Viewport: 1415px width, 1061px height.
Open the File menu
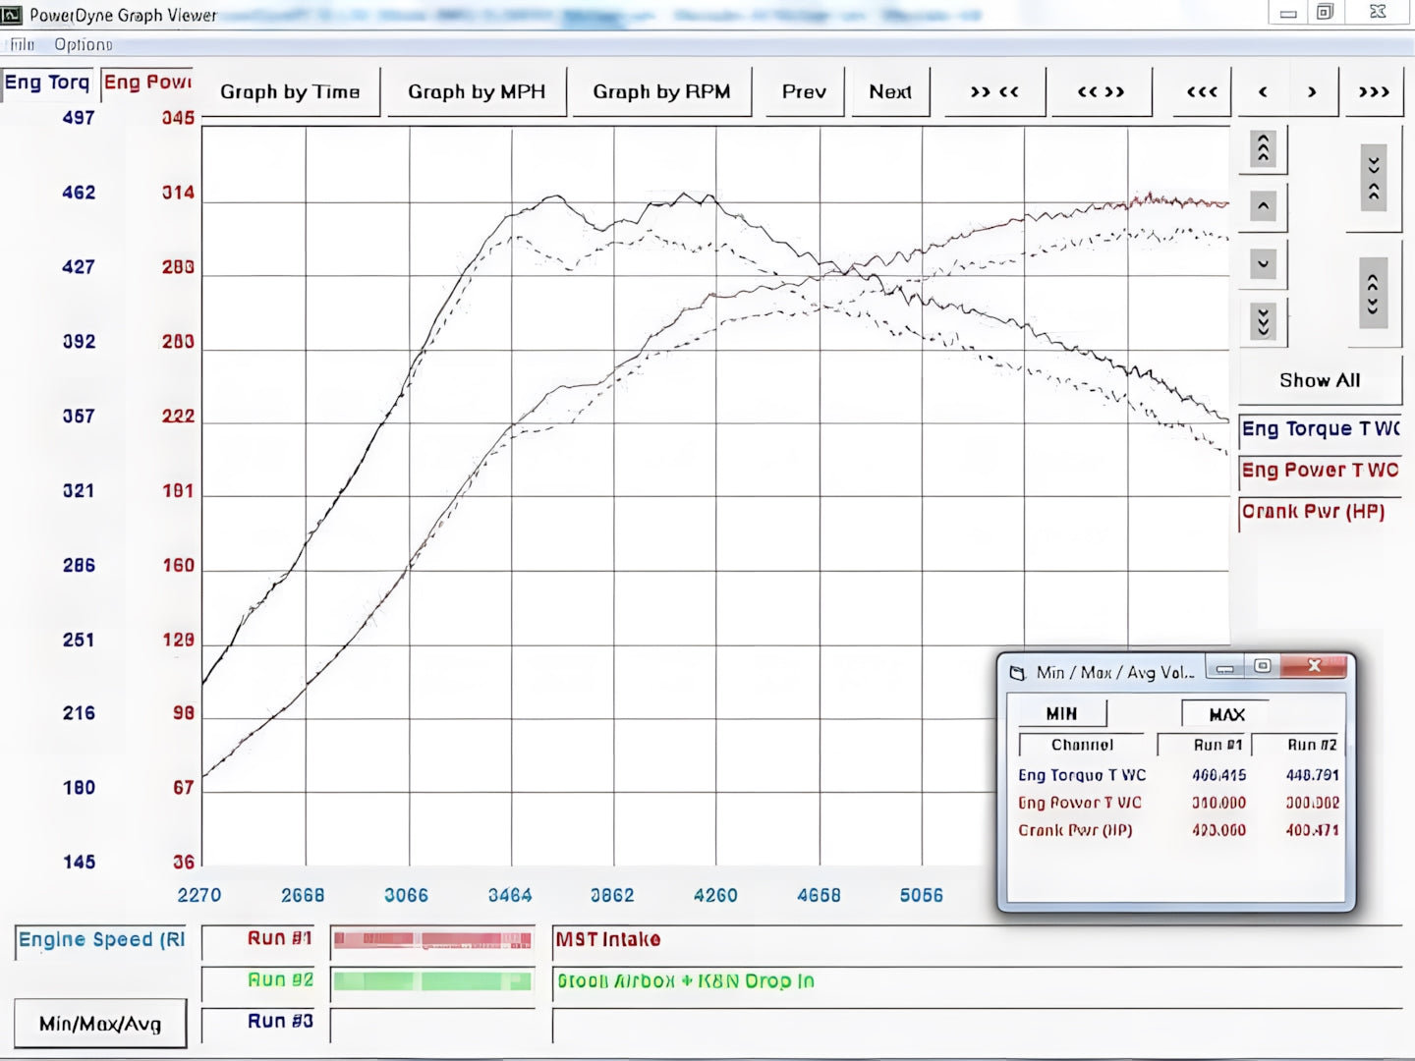click(x=21, y=44)
